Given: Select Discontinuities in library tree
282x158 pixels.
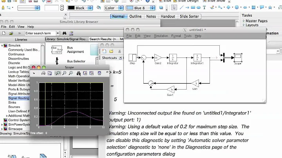Looking at the screenshot, I should 18,59.
